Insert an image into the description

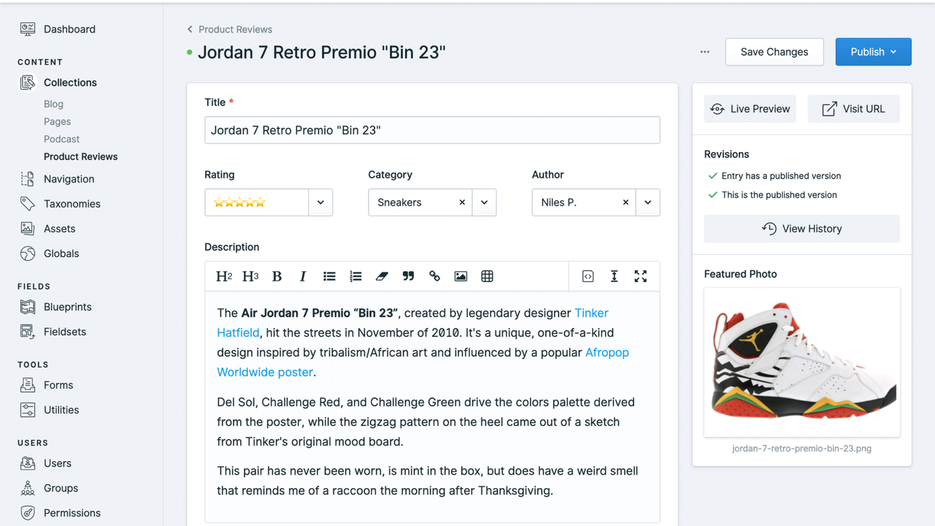pyautogui.click(x=460, y=276)
